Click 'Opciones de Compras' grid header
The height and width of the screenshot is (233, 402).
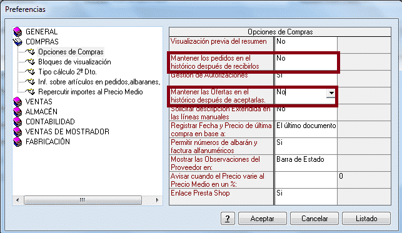pos(280,32)
